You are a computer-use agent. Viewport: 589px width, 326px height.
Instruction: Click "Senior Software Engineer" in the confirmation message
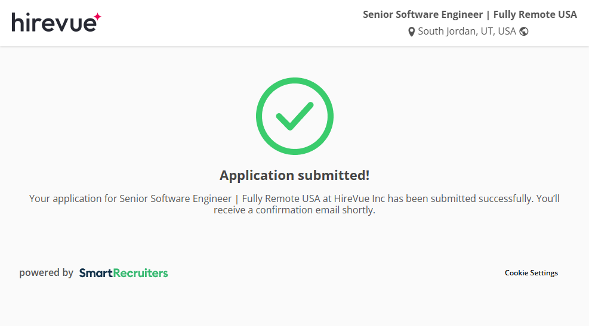coord(175,198)
